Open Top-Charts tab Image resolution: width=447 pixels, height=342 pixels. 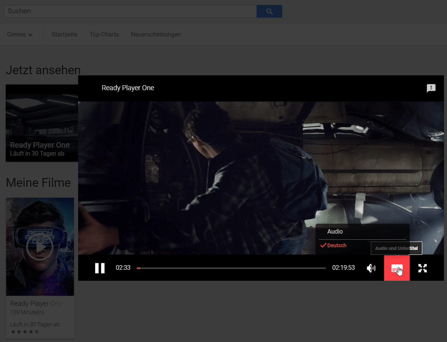(104, 34)
